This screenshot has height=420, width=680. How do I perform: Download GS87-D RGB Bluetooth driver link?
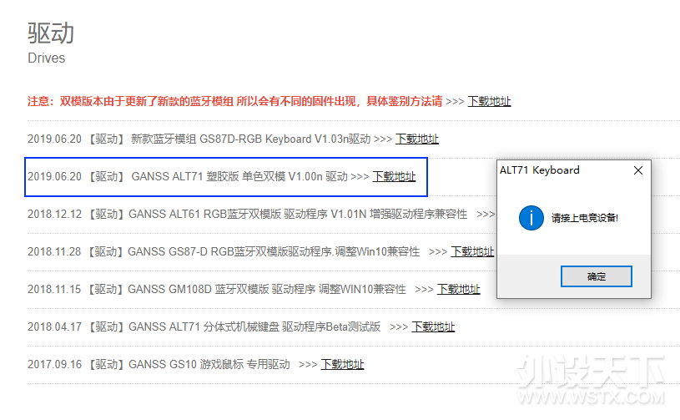[x=472, y=251]
